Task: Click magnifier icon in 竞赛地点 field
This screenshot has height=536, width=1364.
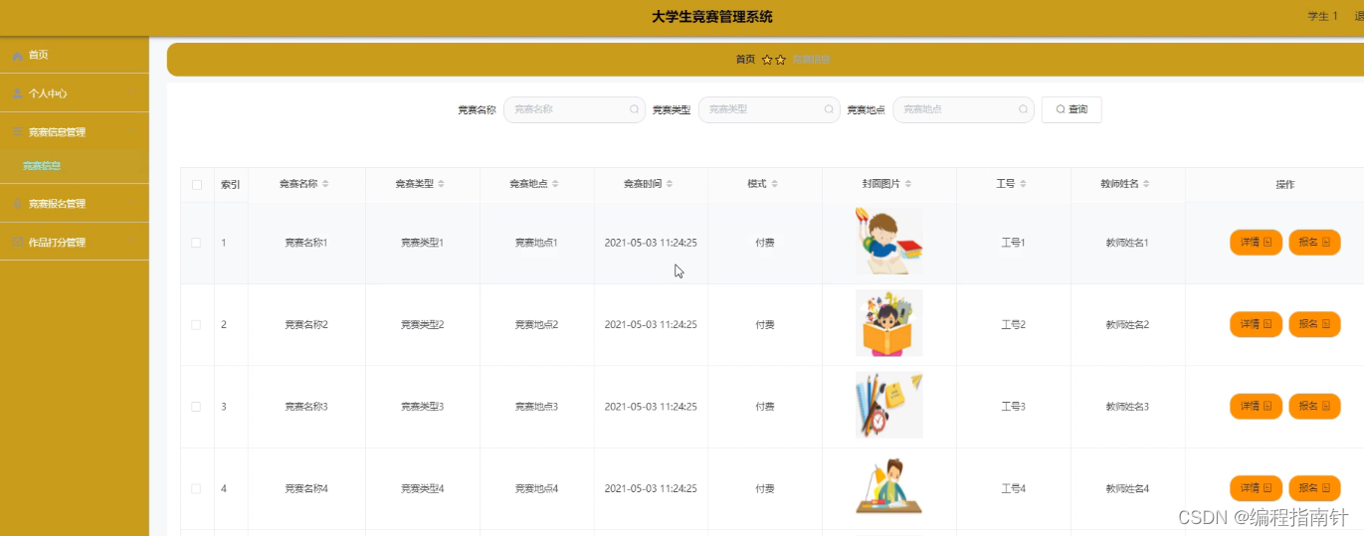Action: click(x=1023, y=109)
